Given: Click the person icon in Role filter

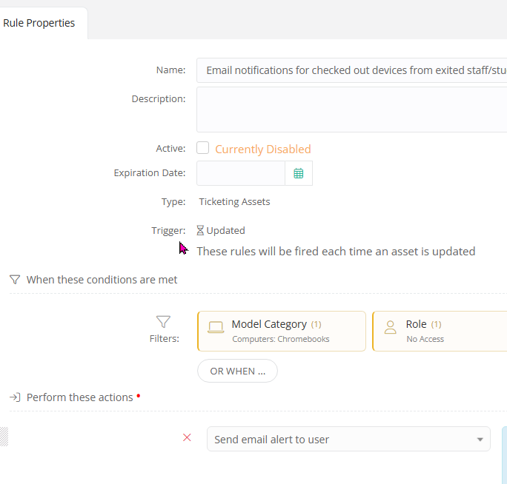Looking at the screenshot, I should (x=391, y=327).
